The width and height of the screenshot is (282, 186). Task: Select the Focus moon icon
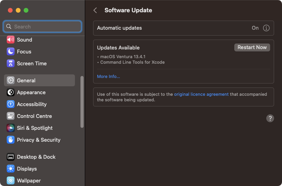pos(10,51)
